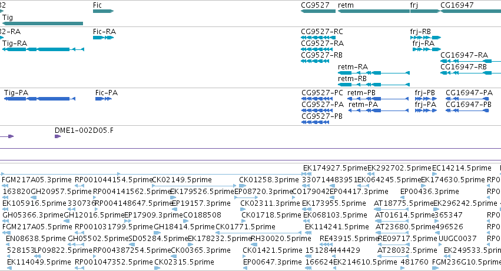Open the CG16947-RA transcript label

(464, 55)
